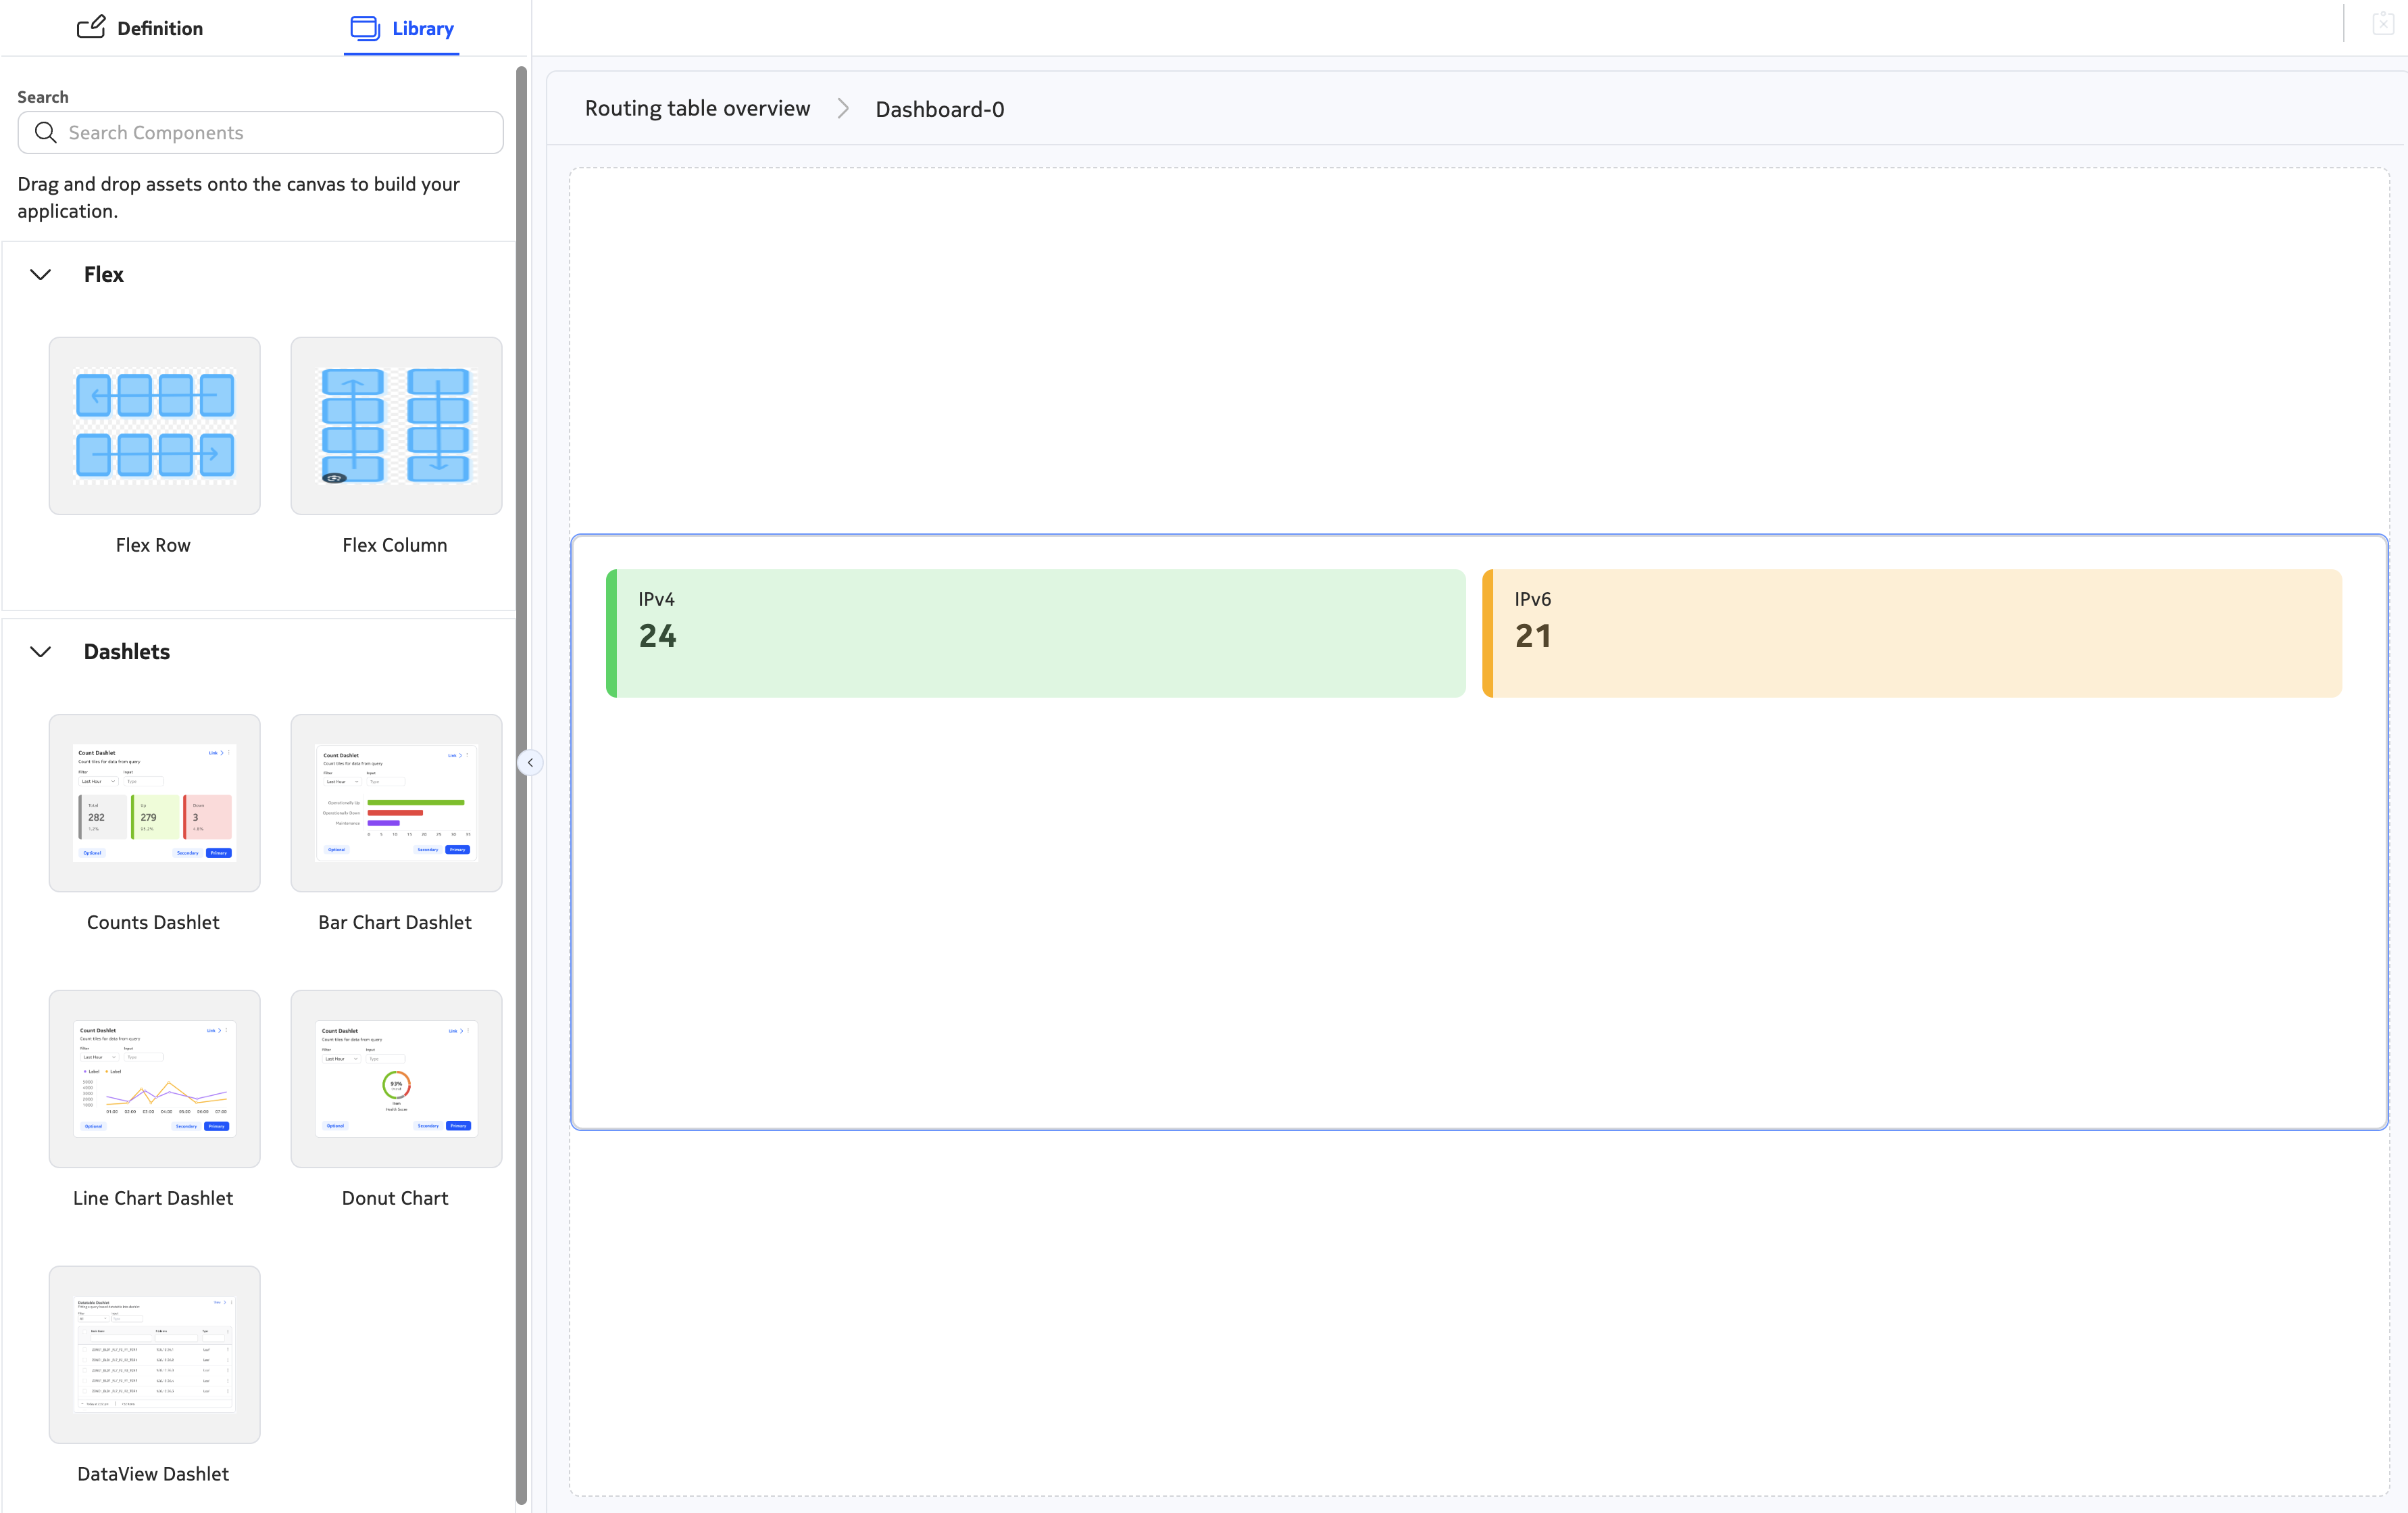Choose the Line Chart Dashlet thumbnail
The height and width of the screenshot is (1513, 2408).
155,1079
